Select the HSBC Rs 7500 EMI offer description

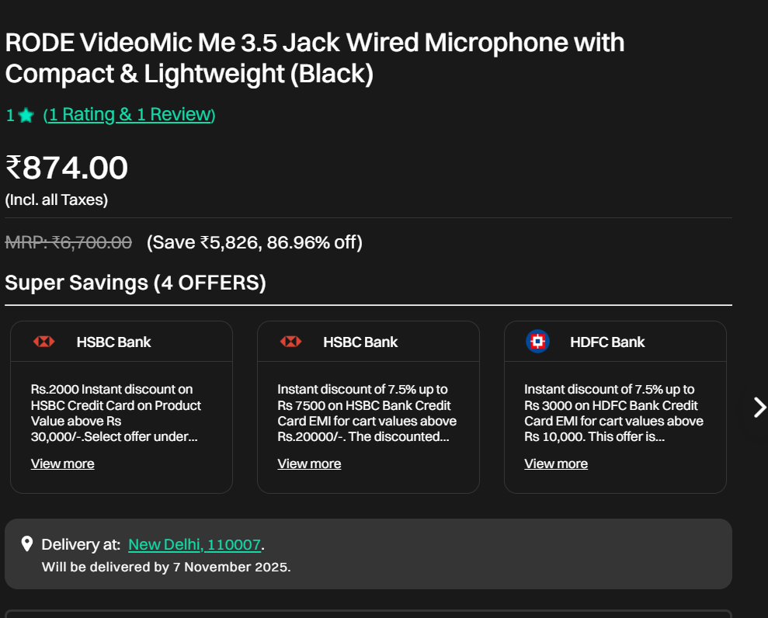click(367, 412)
